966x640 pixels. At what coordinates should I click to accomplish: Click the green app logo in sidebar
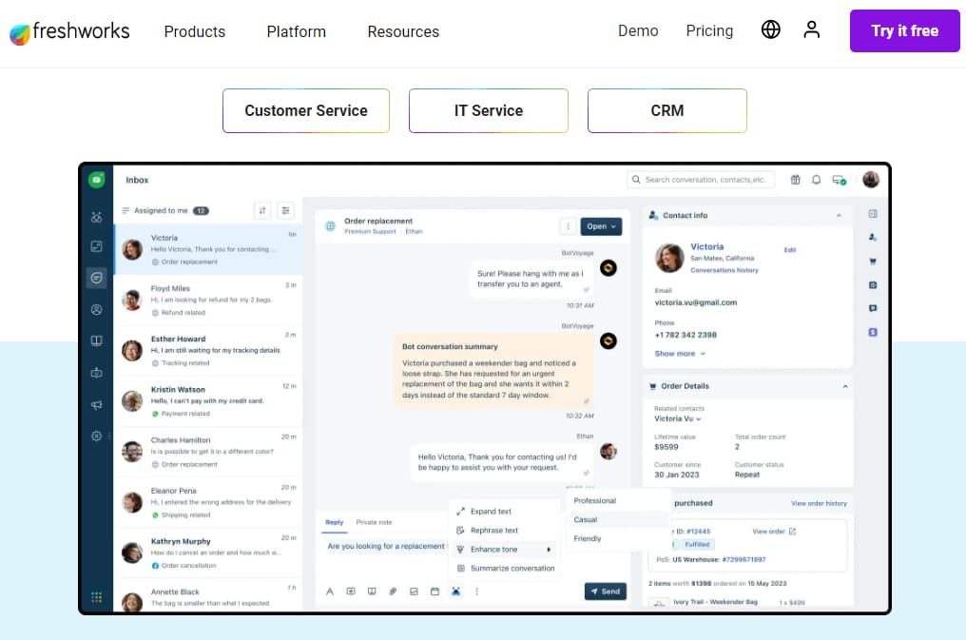click(x=96, y=180)
